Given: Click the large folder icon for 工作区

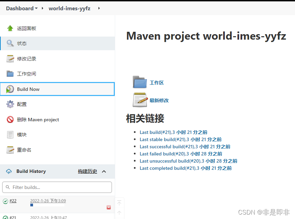Looking at the screenshot, I should click(140, 82).
